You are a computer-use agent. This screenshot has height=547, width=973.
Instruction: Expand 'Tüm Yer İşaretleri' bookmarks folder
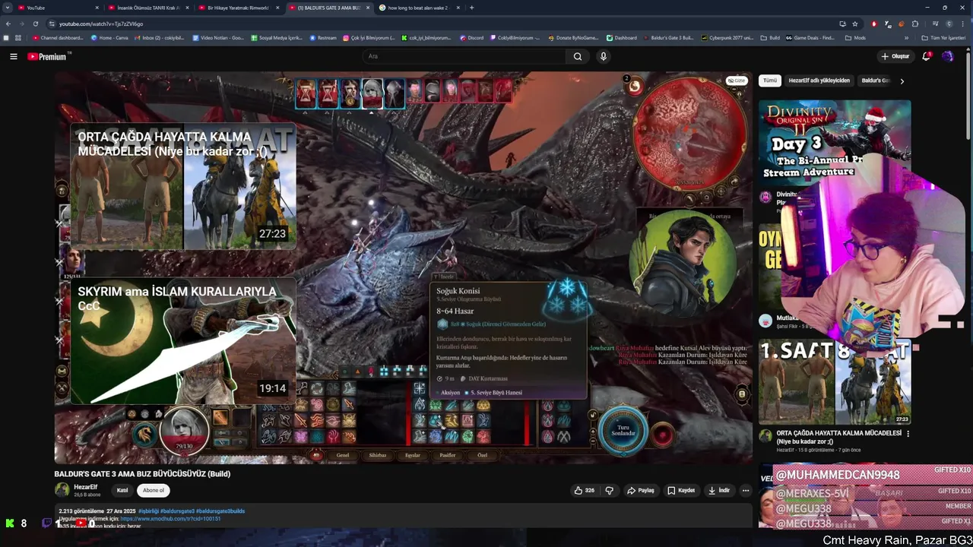(x=943, y=37)
